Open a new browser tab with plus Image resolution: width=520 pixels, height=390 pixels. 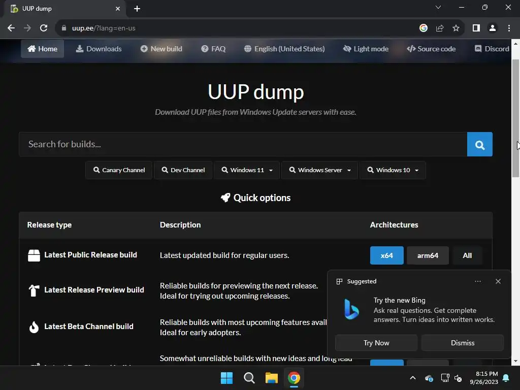tap(137, 9)
